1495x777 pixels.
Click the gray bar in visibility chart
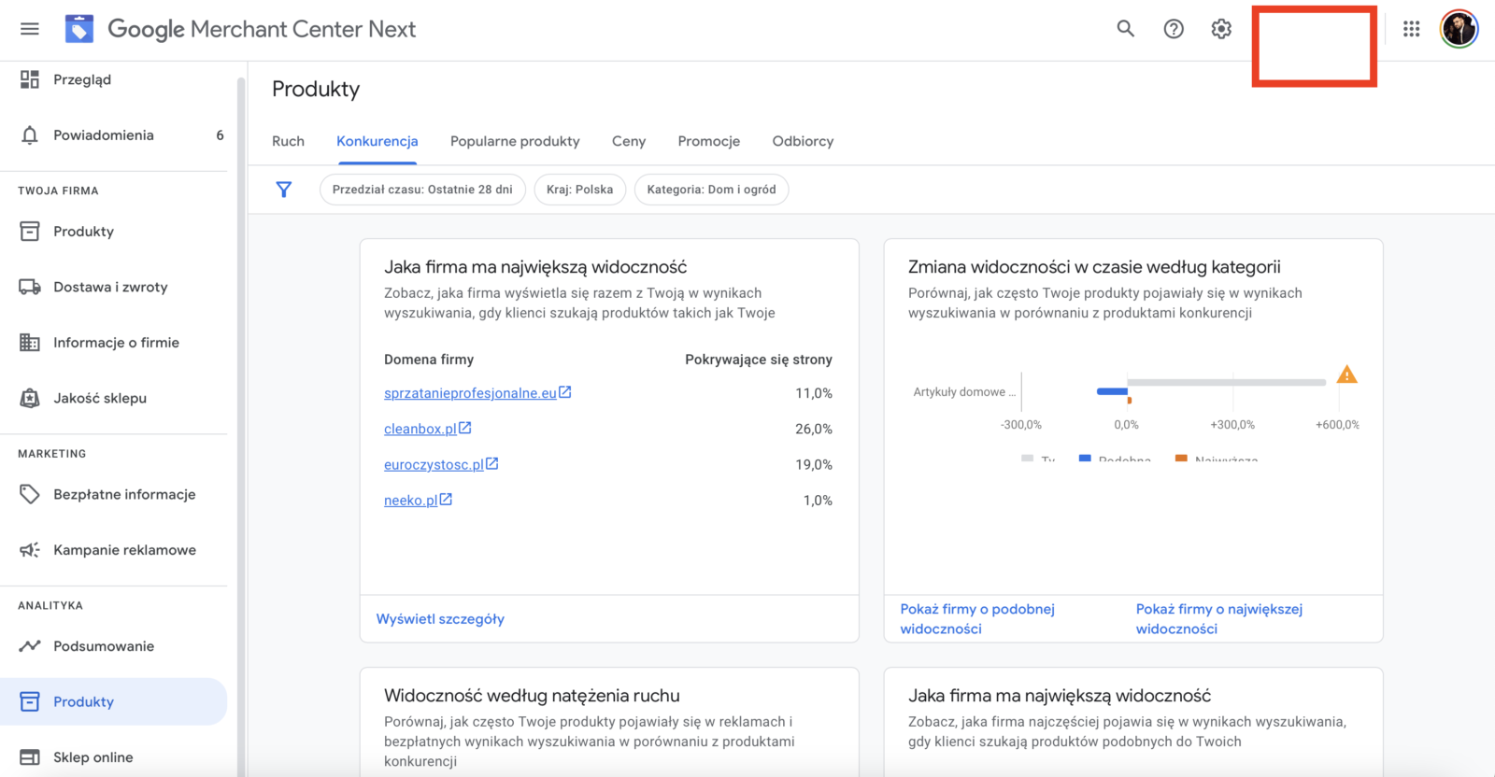pyautogui.click(x=1227, y=382)
